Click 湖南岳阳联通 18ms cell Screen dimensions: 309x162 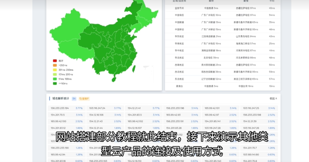(211, 51)
